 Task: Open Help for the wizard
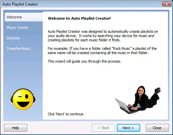[x=15, y=128]
